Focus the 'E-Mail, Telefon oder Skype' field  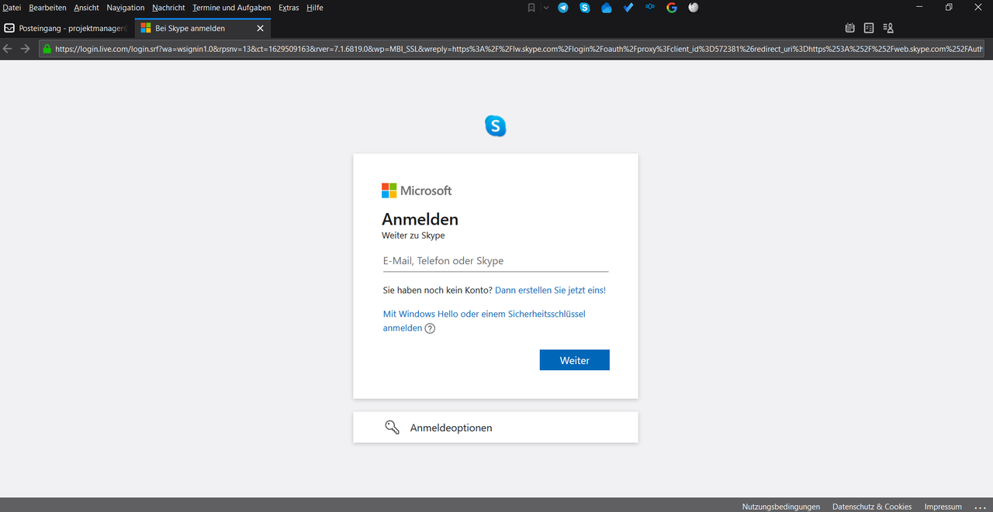(x=496, y=261)
